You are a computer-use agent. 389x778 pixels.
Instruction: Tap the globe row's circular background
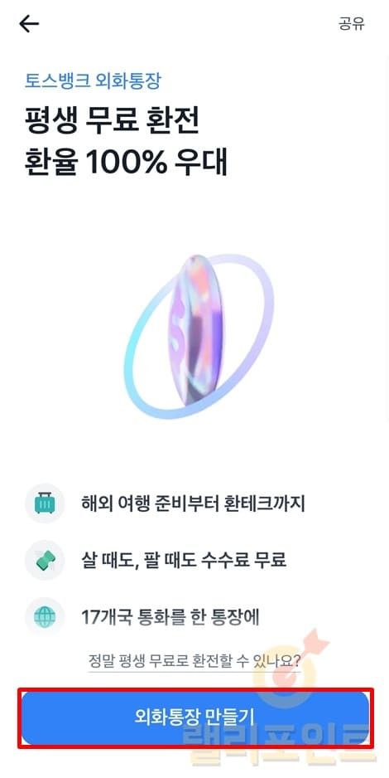pyautogui.click(x=45, y=618)
